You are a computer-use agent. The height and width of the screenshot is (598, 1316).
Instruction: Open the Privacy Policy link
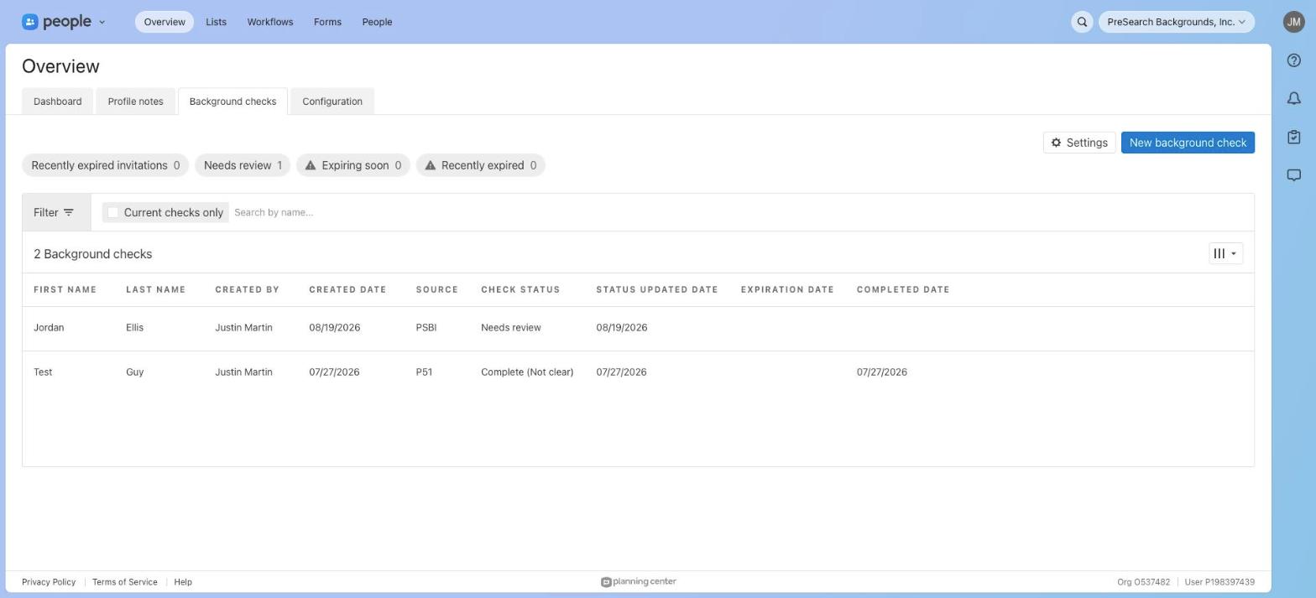tap(49, 582)
